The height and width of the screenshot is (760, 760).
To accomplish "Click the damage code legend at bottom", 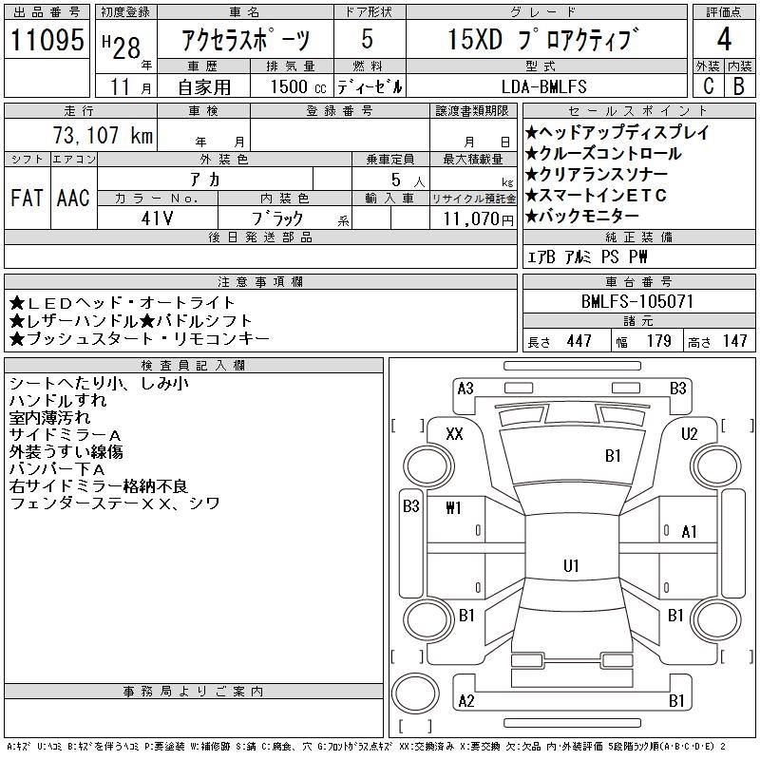I will click(x=366, y=747).
